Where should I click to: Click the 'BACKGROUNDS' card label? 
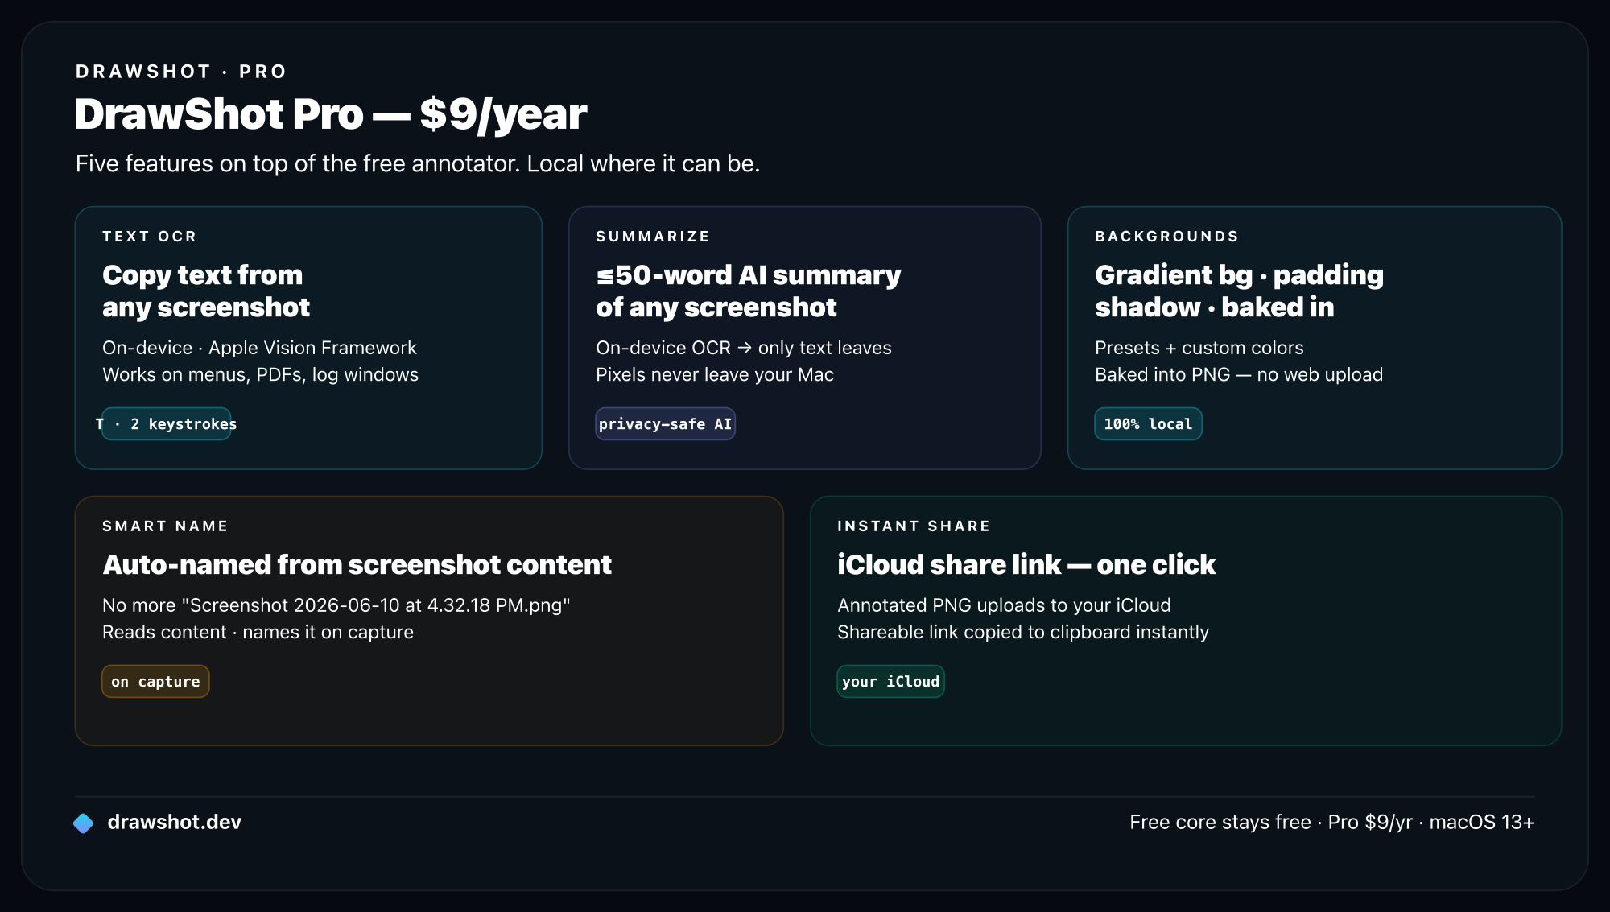1167,237
